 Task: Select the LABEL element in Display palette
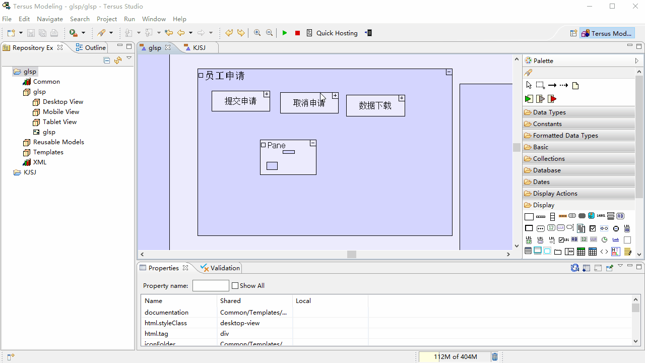tap(601, 216)
